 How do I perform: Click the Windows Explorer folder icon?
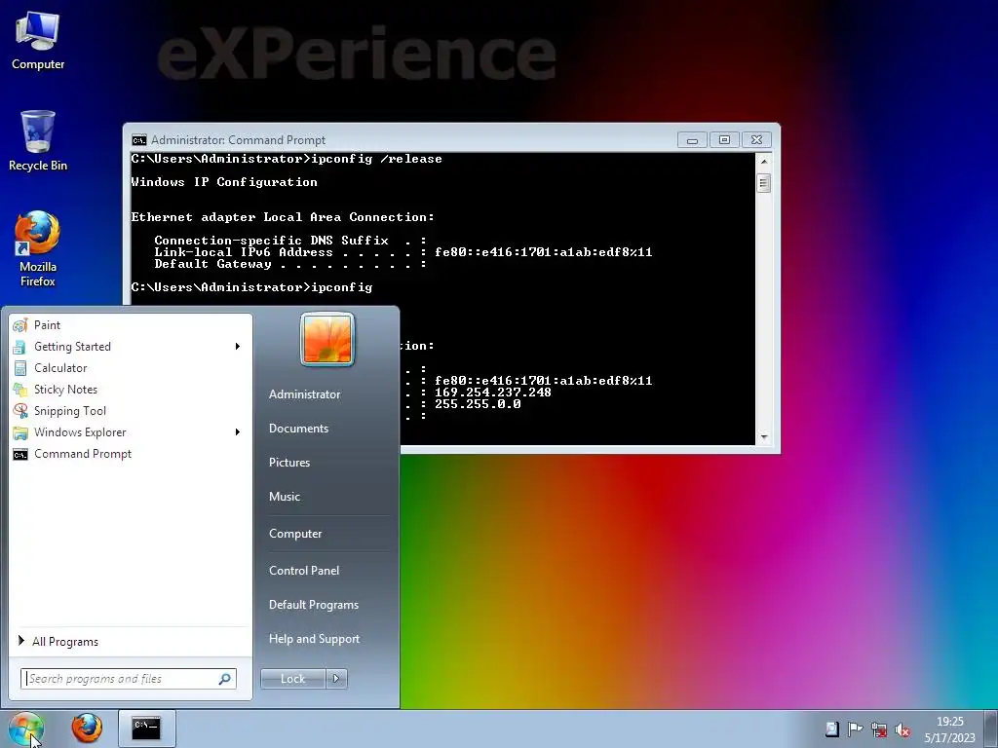point(20,432)
